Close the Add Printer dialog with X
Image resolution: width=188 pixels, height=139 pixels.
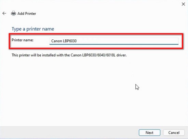pyautogui.click(x=183, y=4)
